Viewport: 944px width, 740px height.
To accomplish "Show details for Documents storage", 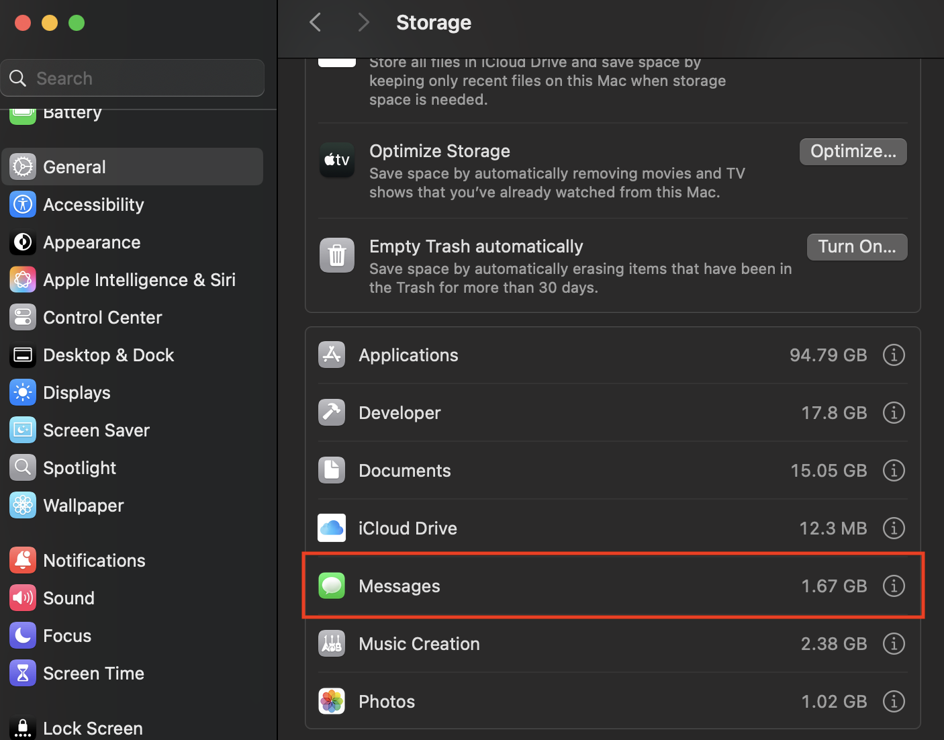I will [x=894, y=470].
